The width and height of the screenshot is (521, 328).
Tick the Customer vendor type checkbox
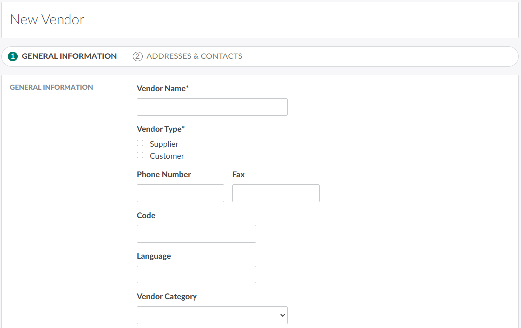tap(140, 155)
